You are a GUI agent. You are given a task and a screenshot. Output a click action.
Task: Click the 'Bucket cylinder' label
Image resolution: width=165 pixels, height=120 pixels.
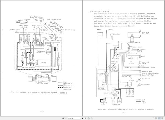click(24, 20)
